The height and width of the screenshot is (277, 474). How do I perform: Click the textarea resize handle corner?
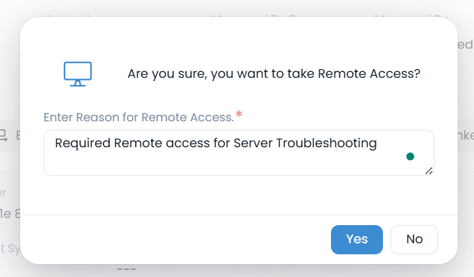429,171
